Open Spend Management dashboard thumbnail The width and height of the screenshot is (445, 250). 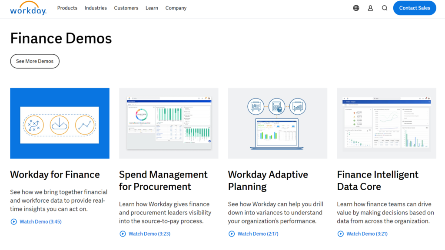tap(169, 123)
